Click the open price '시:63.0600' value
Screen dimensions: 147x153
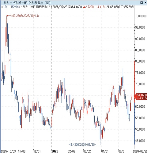113,7
